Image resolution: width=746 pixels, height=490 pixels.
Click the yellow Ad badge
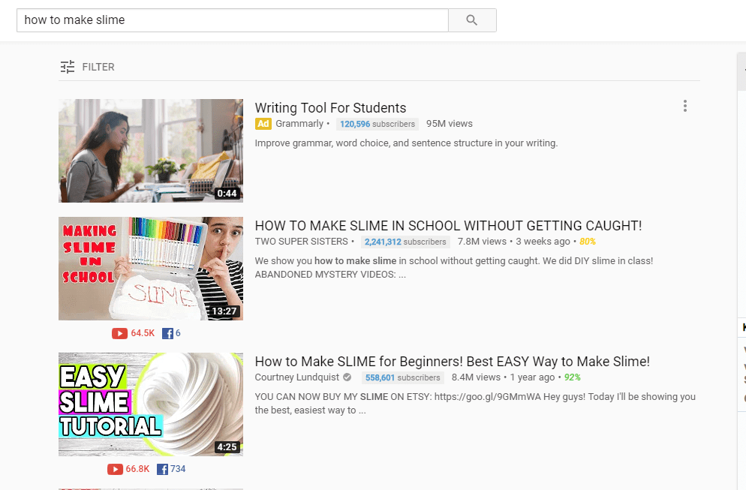tap(263, 124)
